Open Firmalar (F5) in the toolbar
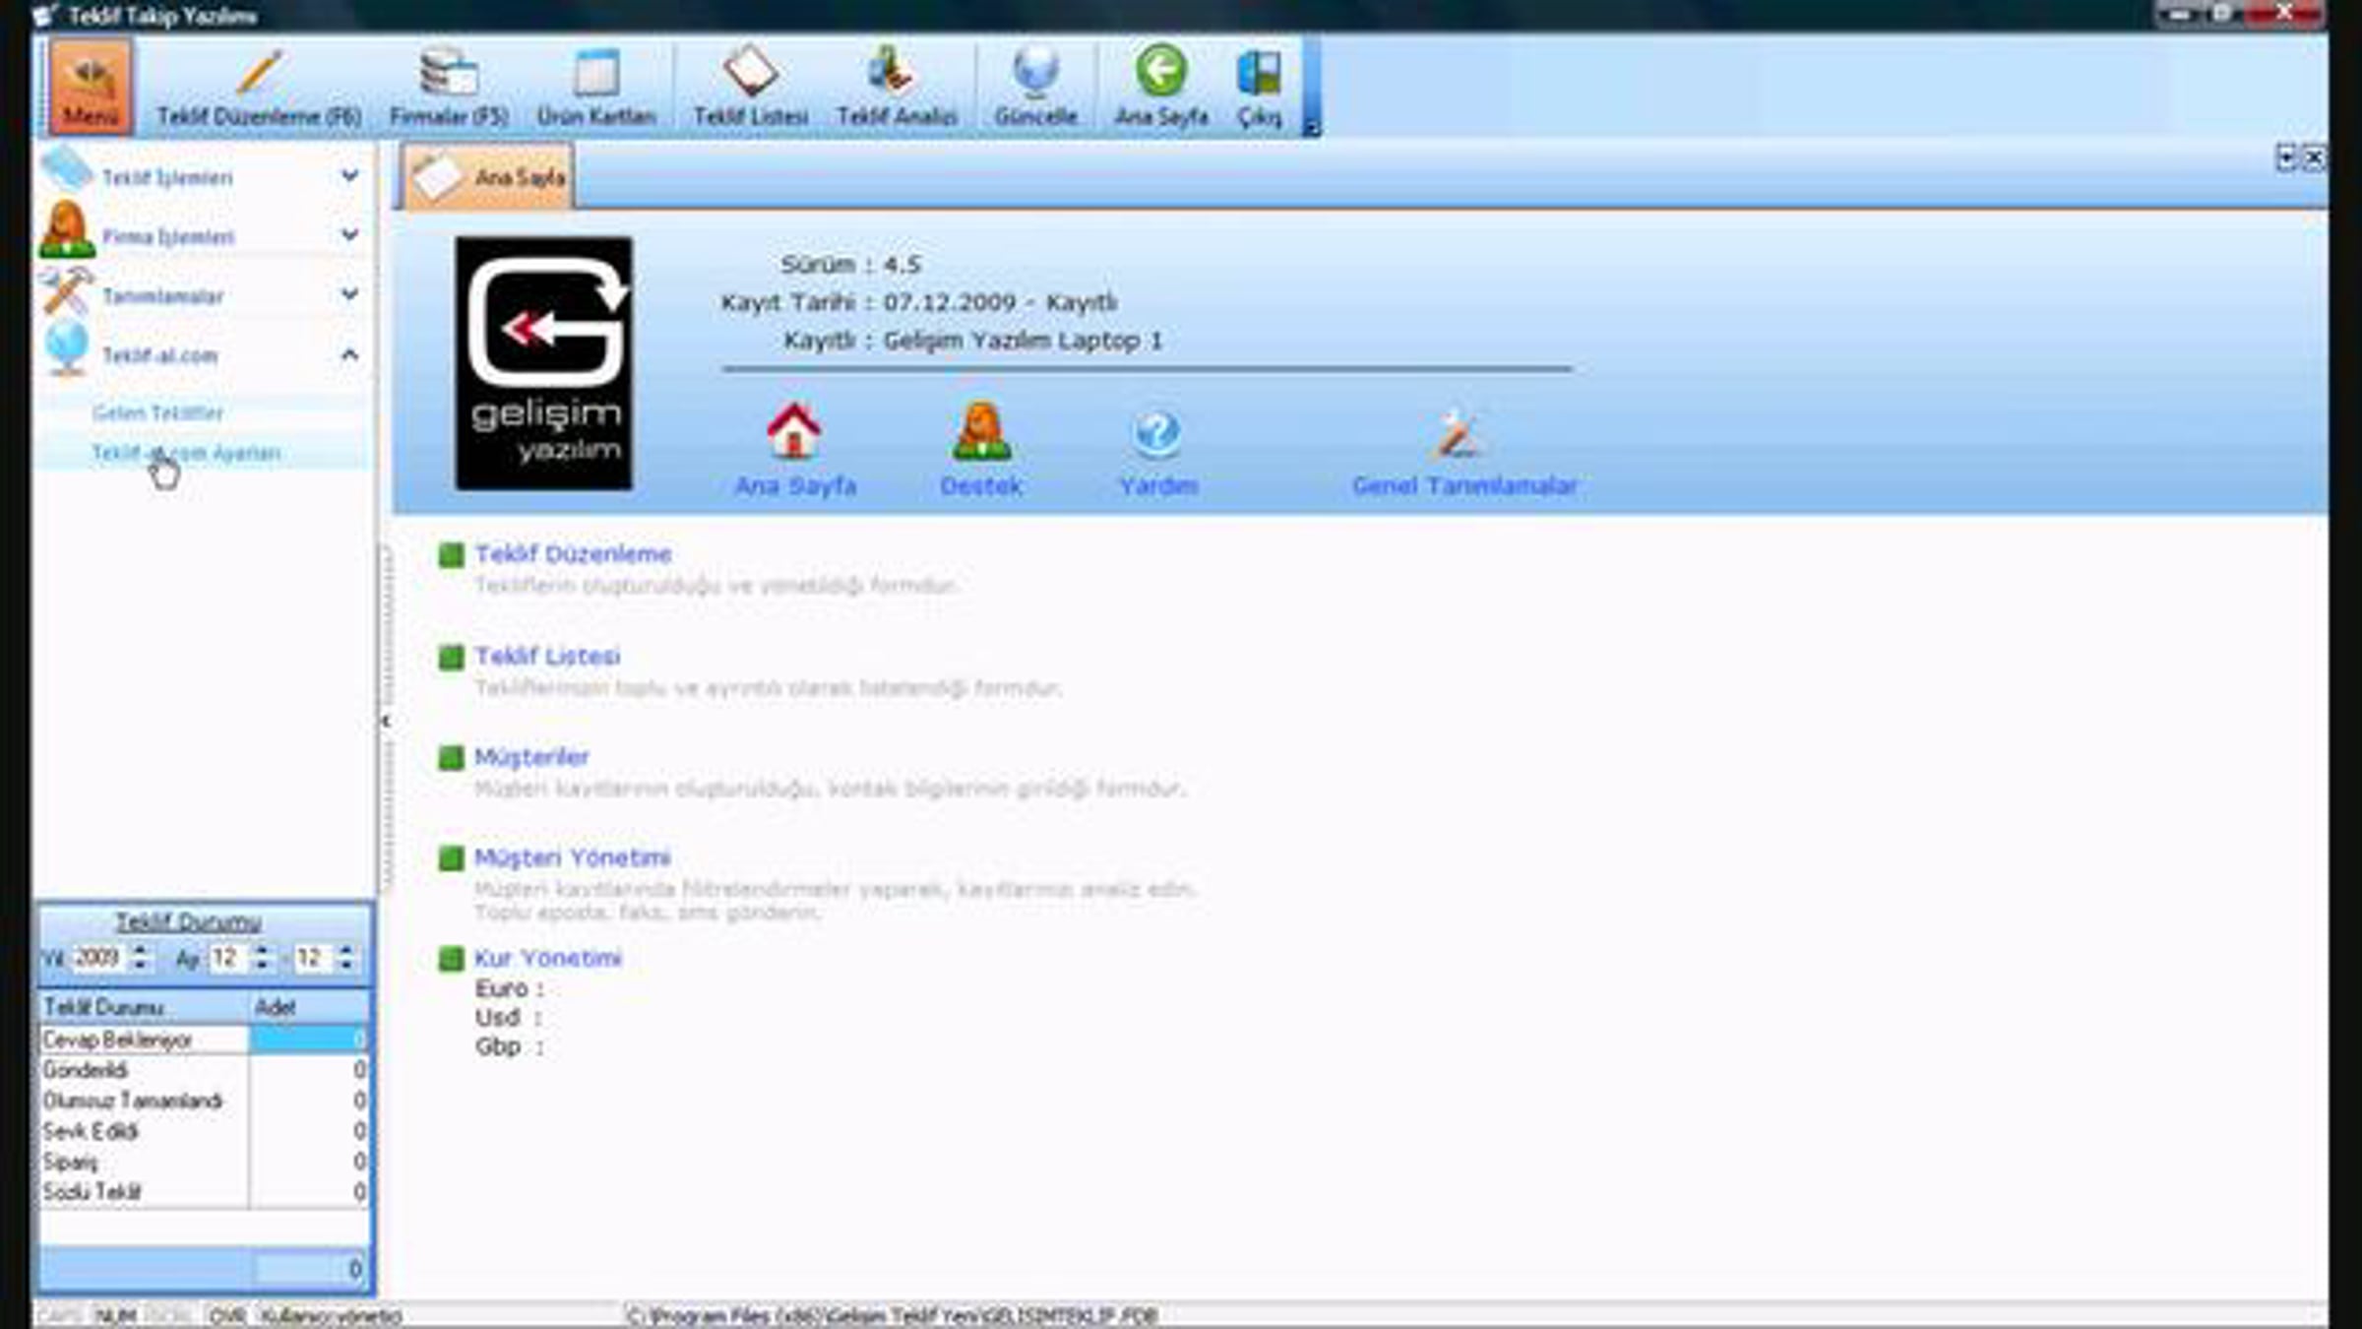 (x=449, y=87)
